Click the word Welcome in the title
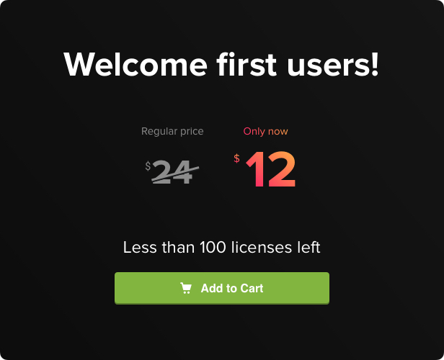The image size is (444, 360). click(x=136, y=65)
